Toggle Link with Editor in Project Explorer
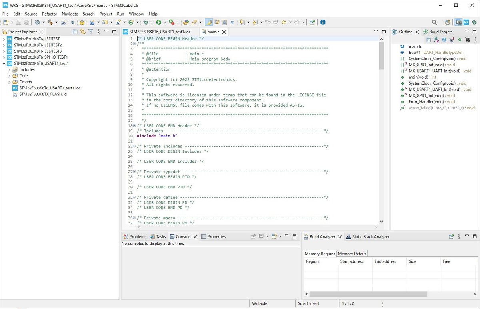480x309 pixels. point(83,32)
